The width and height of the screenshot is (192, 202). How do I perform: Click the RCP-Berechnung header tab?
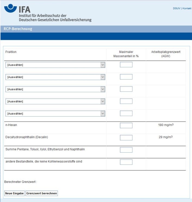point(18,29)
